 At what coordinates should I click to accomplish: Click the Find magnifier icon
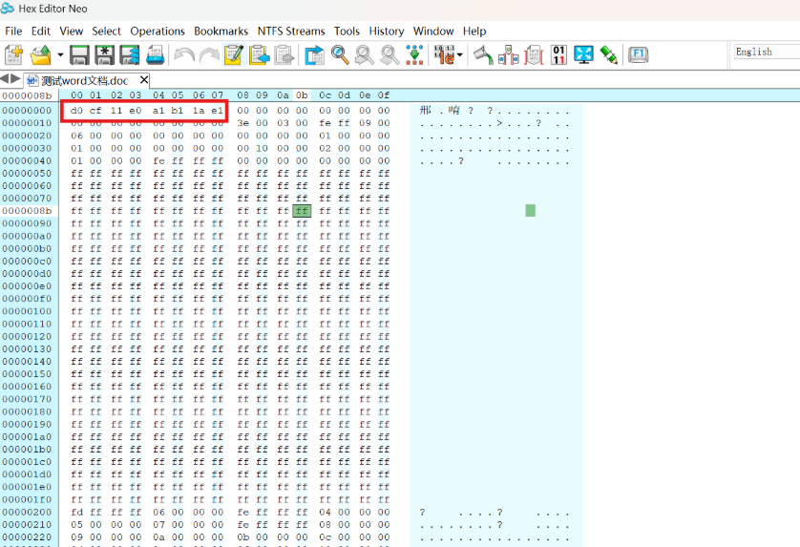point(340,55)
